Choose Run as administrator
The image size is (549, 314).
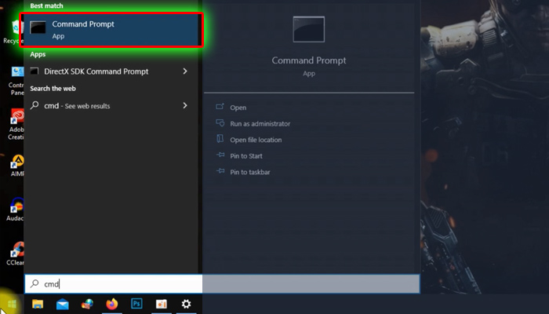click(x=260, y=123)
